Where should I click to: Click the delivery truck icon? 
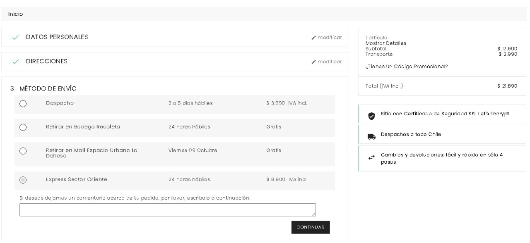pyautogui.click(x=371, y=136)
